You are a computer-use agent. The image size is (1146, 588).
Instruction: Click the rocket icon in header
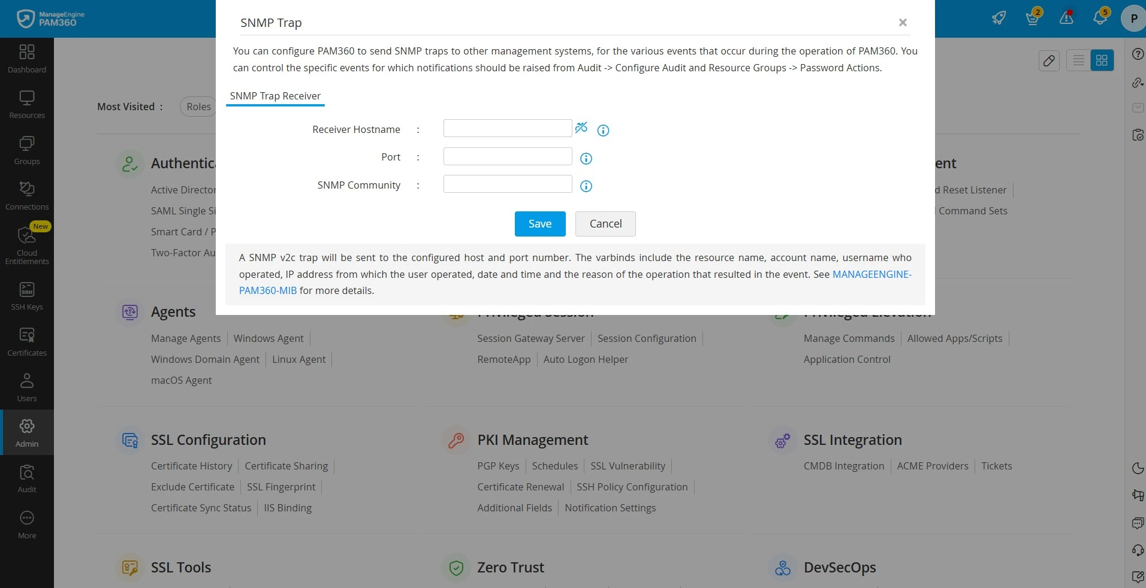click(999, 18)
